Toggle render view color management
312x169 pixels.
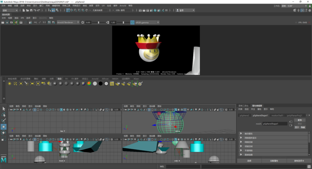132,23
